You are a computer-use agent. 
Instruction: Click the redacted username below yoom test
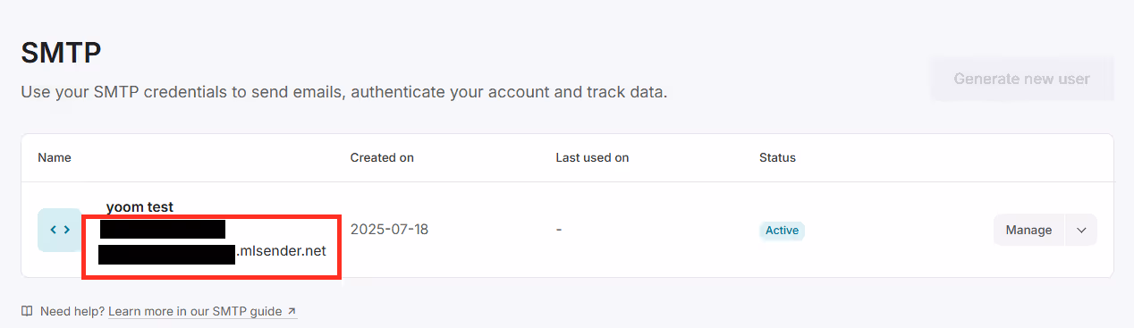pos(162,229)
